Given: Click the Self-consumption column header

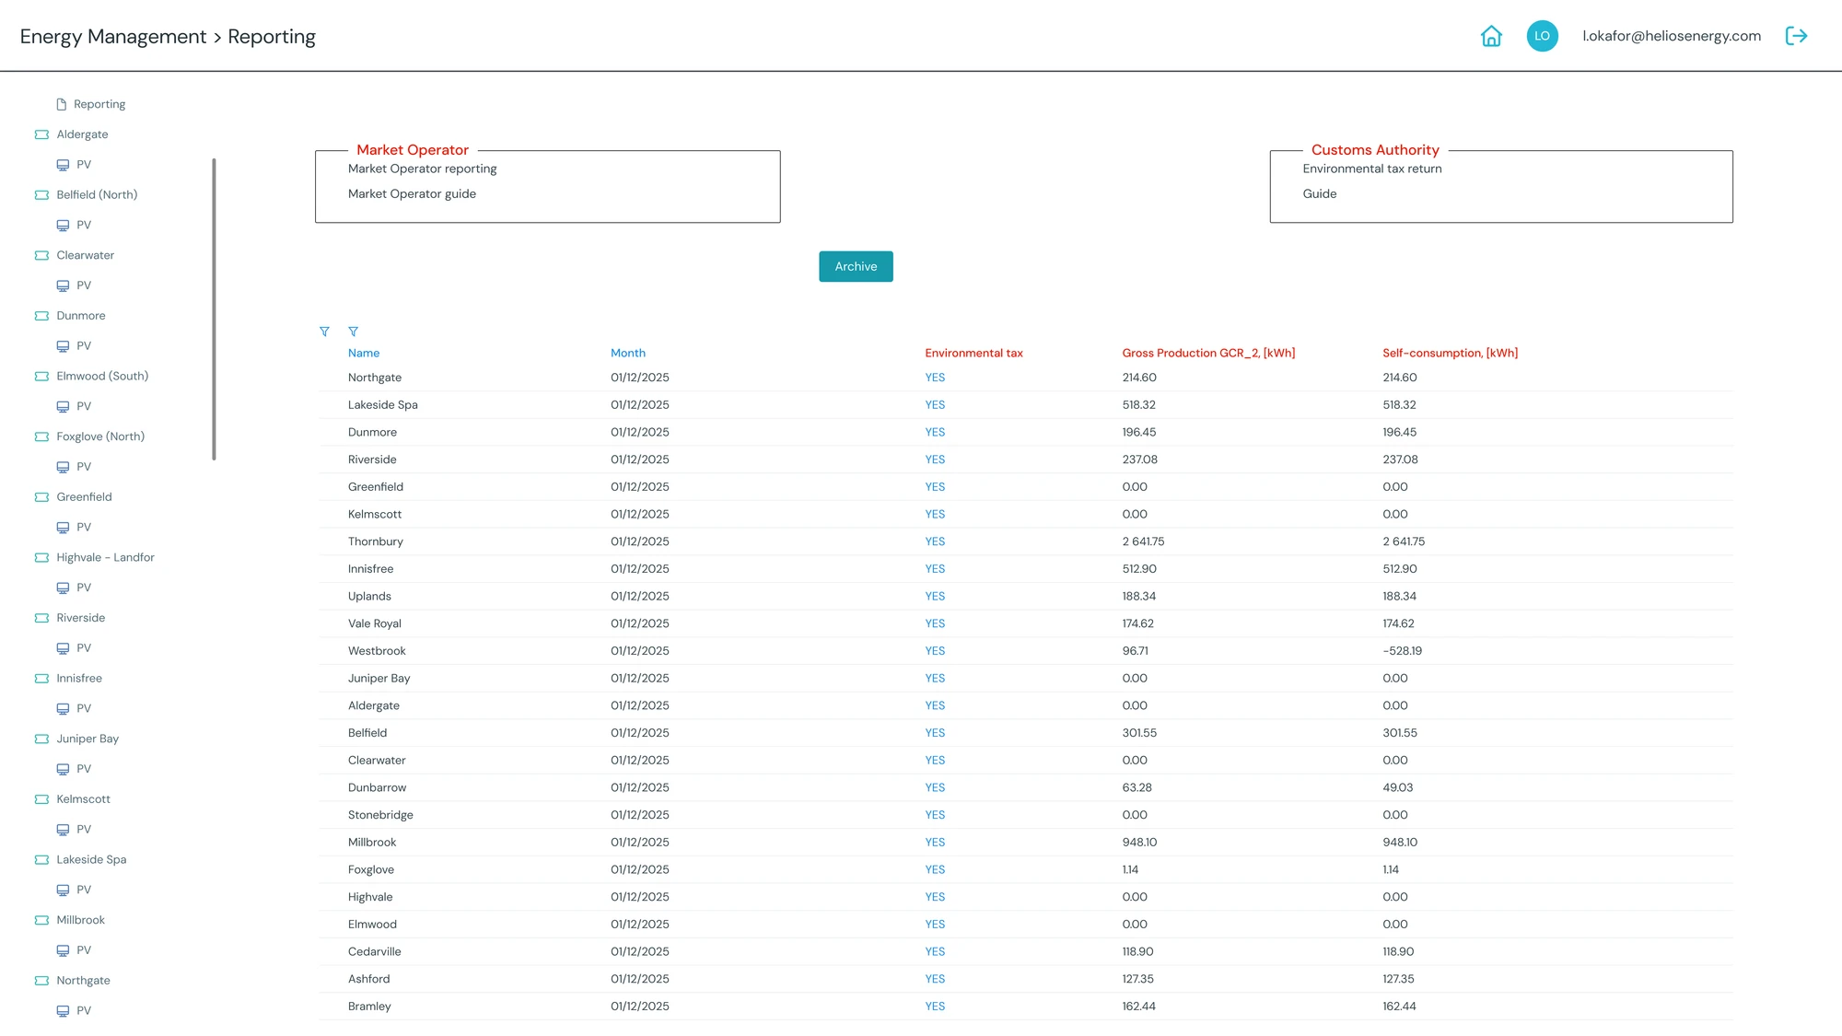Looking at the screenshot, I should (x=1450, y=353).
